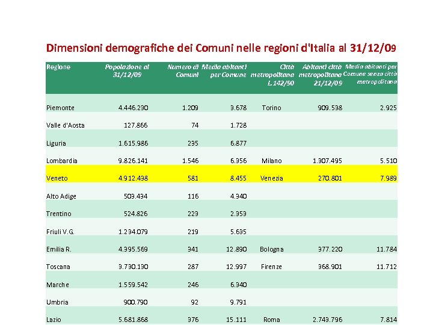Click Toscana population 3.730.130

[133, 267]
